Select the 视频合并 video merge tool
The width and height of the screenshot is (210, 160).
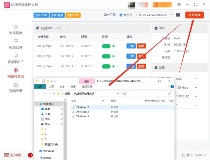16,44
